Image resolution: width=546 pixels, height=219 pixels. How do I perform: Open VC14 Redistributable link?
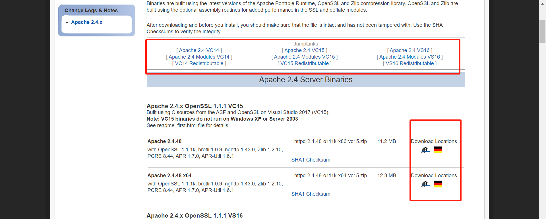(199, 63)
